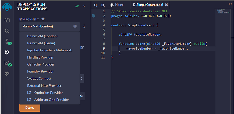Select Wallet Connect option
Viewport: 234px width, 114px height.
click(49, 79)
